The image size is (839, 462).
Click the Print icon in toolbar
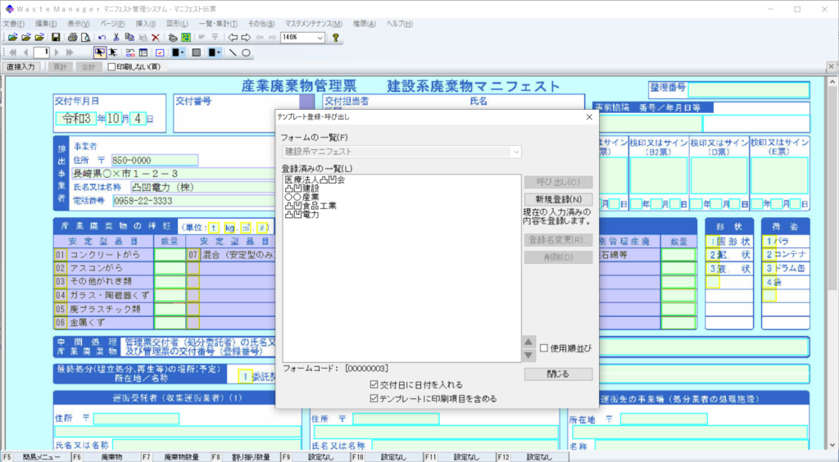pos(72,38)
